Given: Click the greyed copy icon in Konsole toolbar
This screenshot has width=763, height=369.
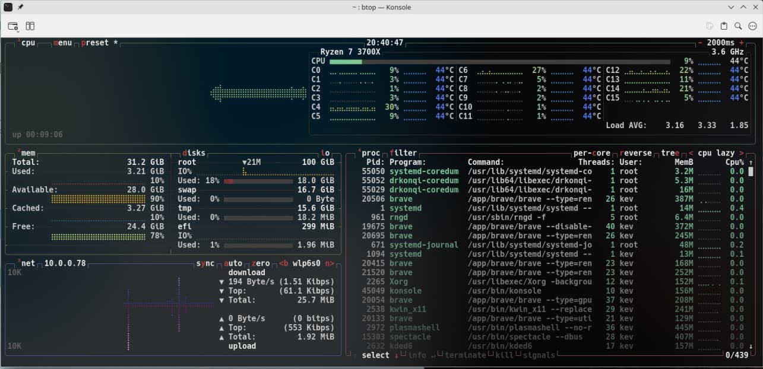Looking at the screenshot, I should tap(709, 26).
